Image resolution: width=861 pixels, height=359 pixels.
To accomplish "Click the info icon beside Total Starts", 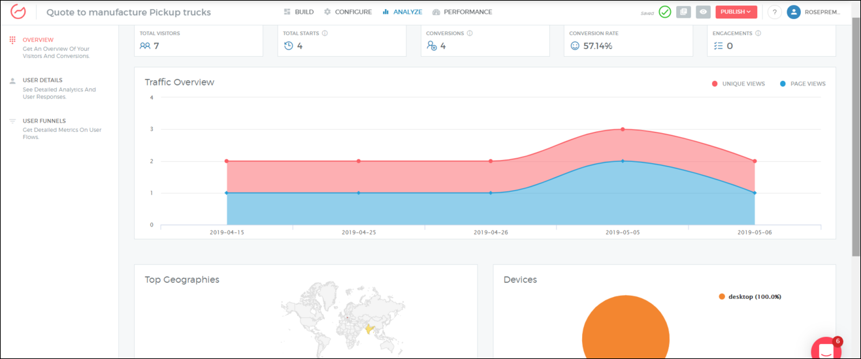I will pos(325,33).
